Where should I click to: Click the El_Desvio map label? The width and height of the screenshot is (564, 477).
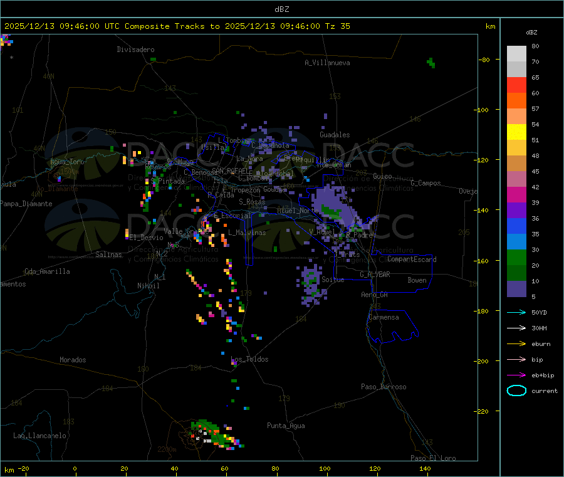pos(147,238)
